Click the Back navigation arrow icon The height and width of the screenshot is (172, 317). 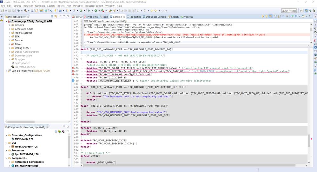click(156, 10)
